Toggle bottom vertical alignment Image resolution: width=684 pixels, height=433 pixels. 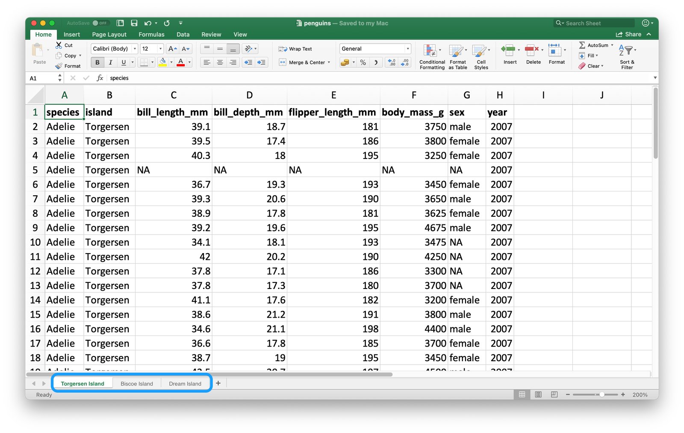pyautogui.click(x=233, y=49)
